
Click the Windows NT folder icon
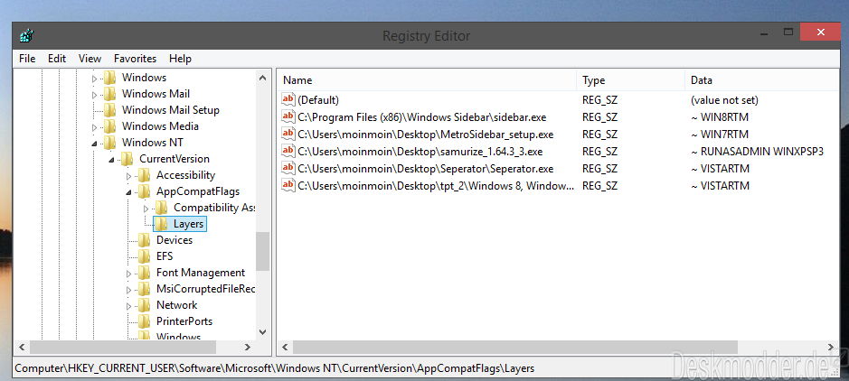pos(110,143)
